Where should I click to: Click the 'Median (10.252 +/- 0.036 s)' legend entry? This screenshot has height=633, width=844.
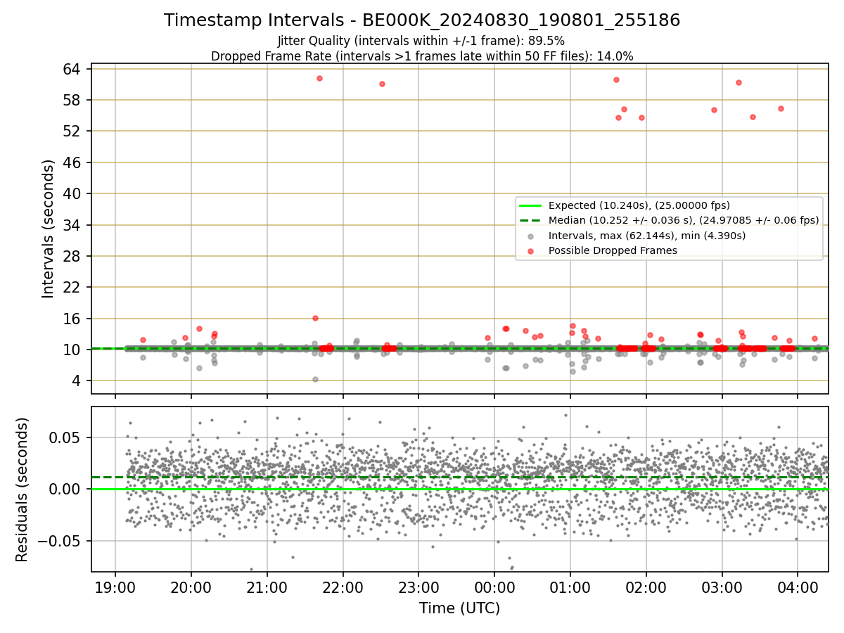coord(684,220)
